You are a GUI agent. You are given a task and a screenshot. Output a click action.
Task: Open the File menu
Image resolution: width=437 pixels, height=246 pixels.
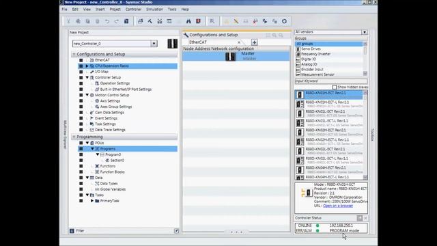tap(65, 9)
